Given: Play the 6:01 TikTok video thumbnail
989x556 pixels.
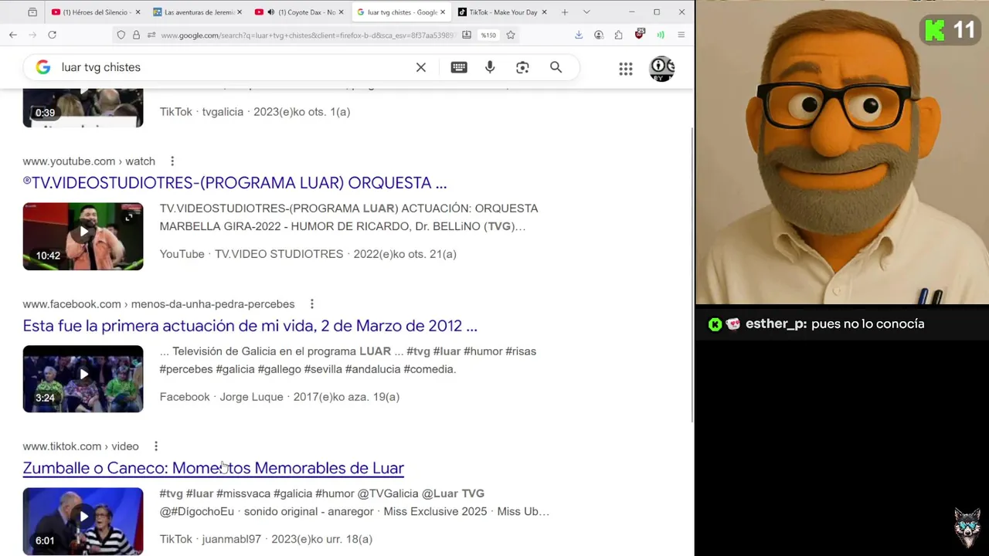Looking at the screenshot, I should (83, 521).
